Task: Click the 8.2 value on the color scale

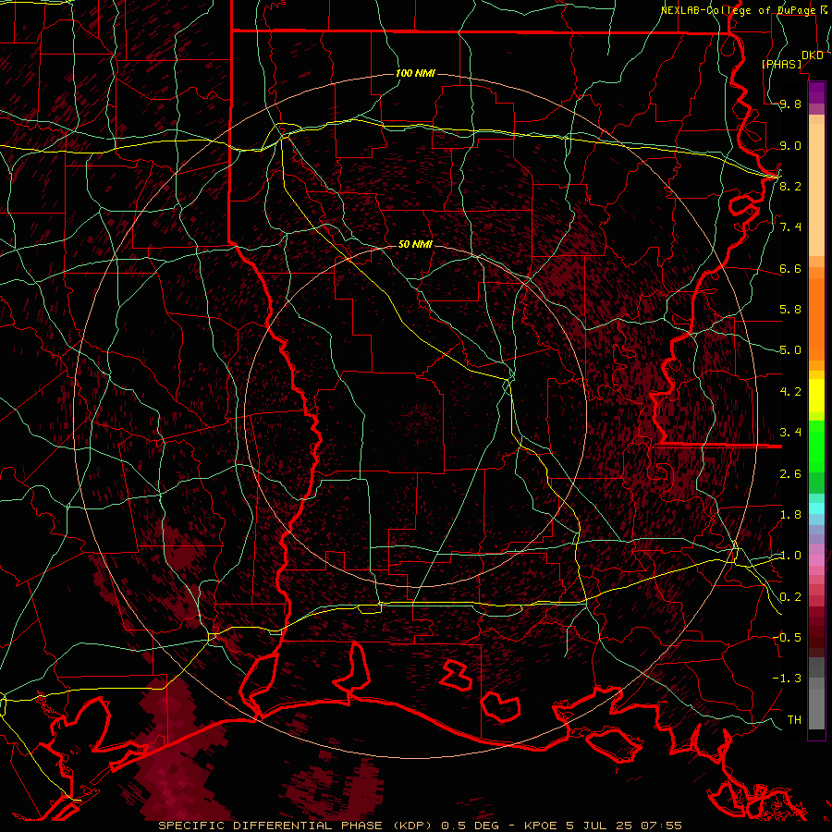Action: point(790,186)
